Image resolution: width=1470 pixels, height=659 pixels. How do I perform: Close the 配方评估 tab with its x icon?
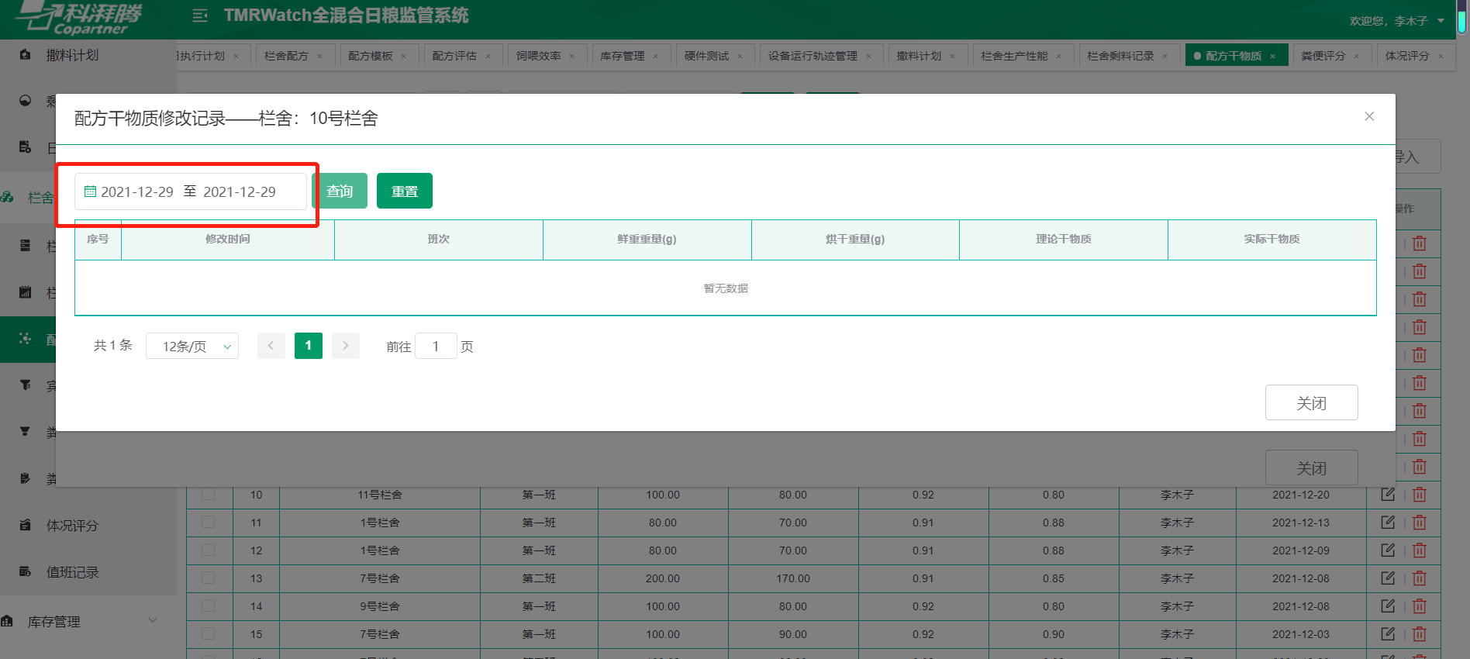click(488, 56)
